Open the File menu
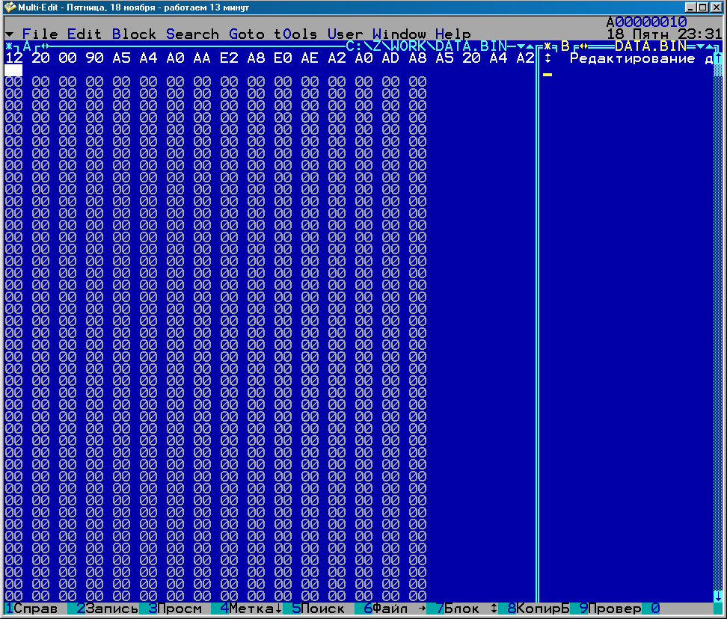 (40, 34)
